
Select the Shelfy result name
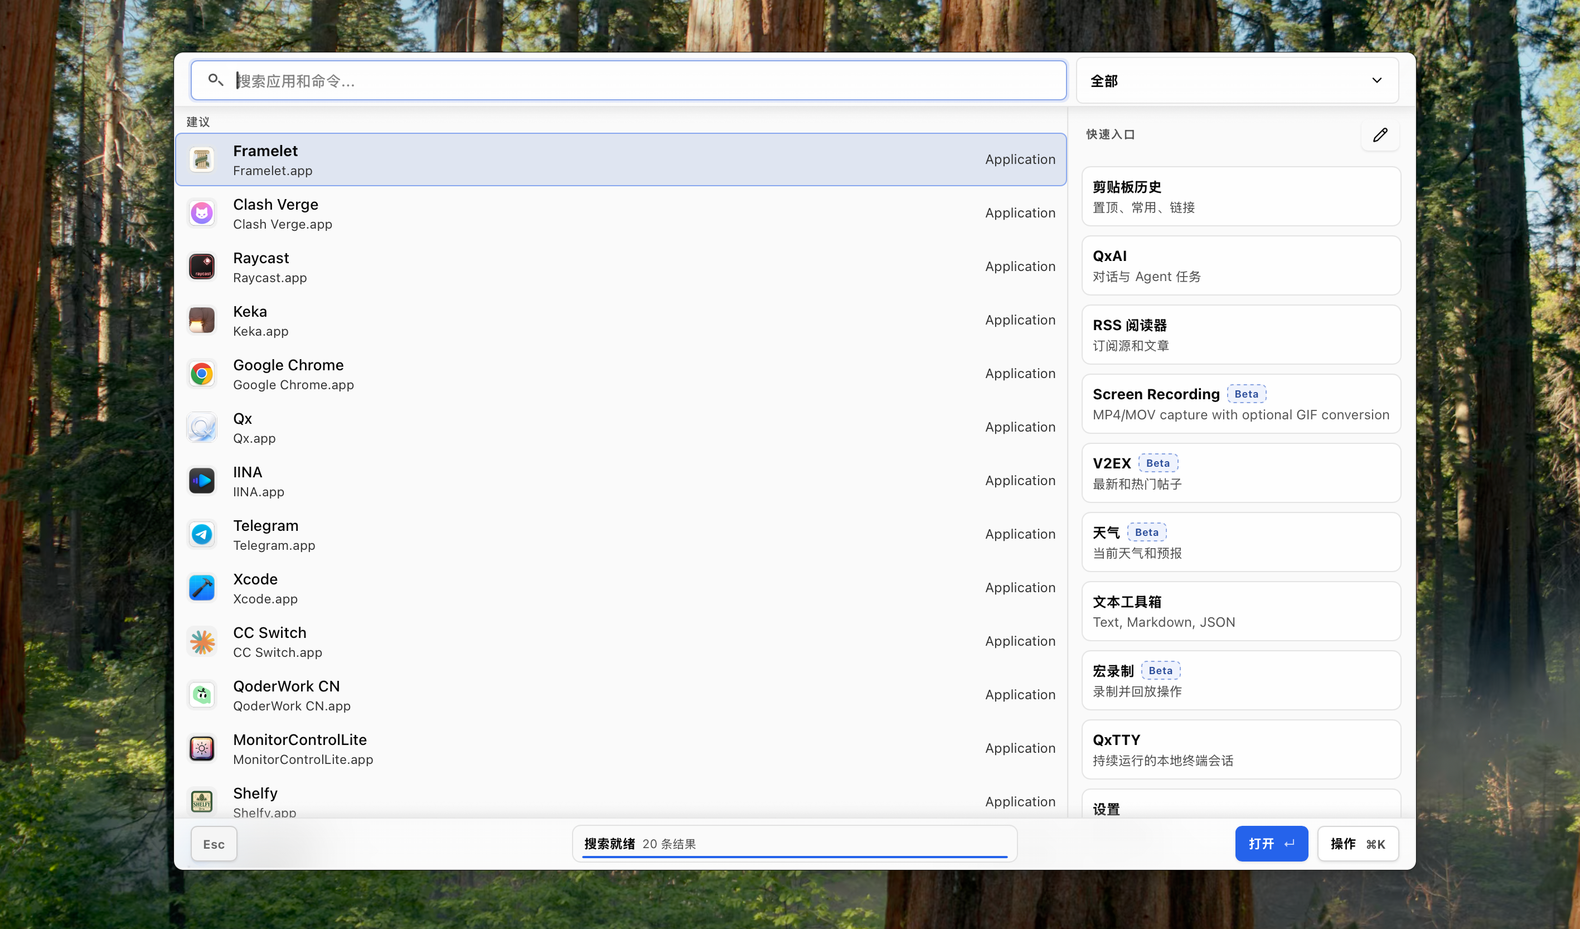coord(255,793)
